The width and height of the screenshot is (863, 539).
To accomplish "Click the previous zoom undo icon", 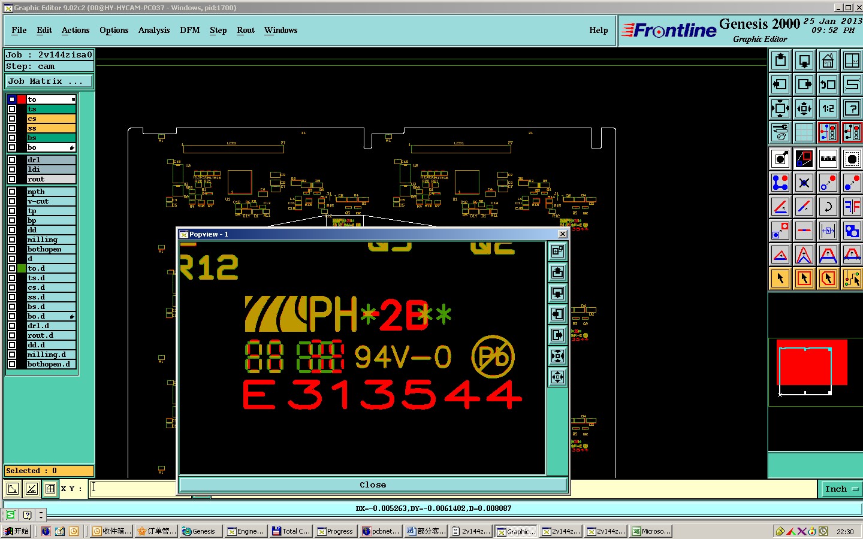I will [828, 84].
